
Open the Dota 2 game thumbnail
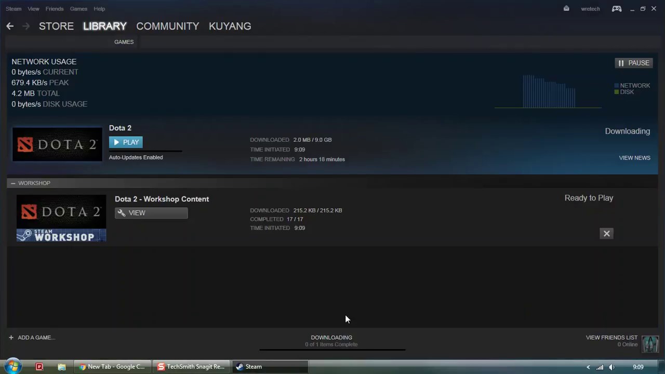coord(57,144)
